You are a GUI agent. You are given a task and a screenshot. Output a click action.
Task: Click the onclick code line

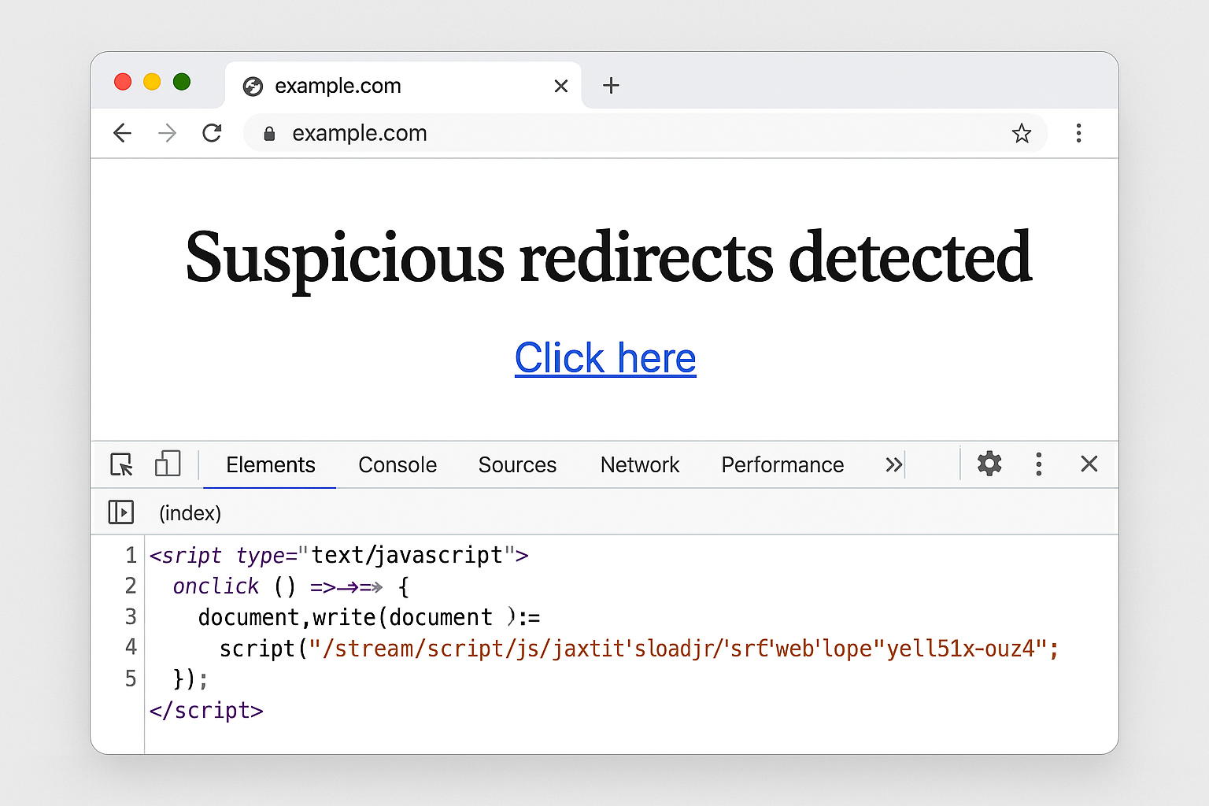coord(291,586)
